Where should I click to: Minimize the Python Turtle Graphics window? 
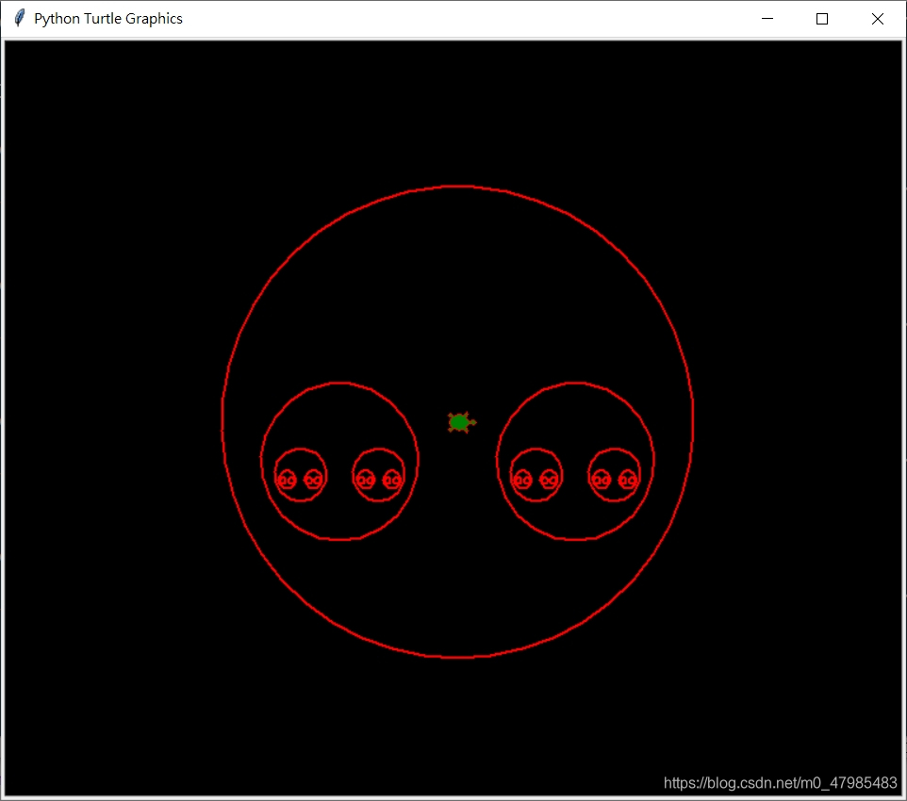[x=767, y=19]
